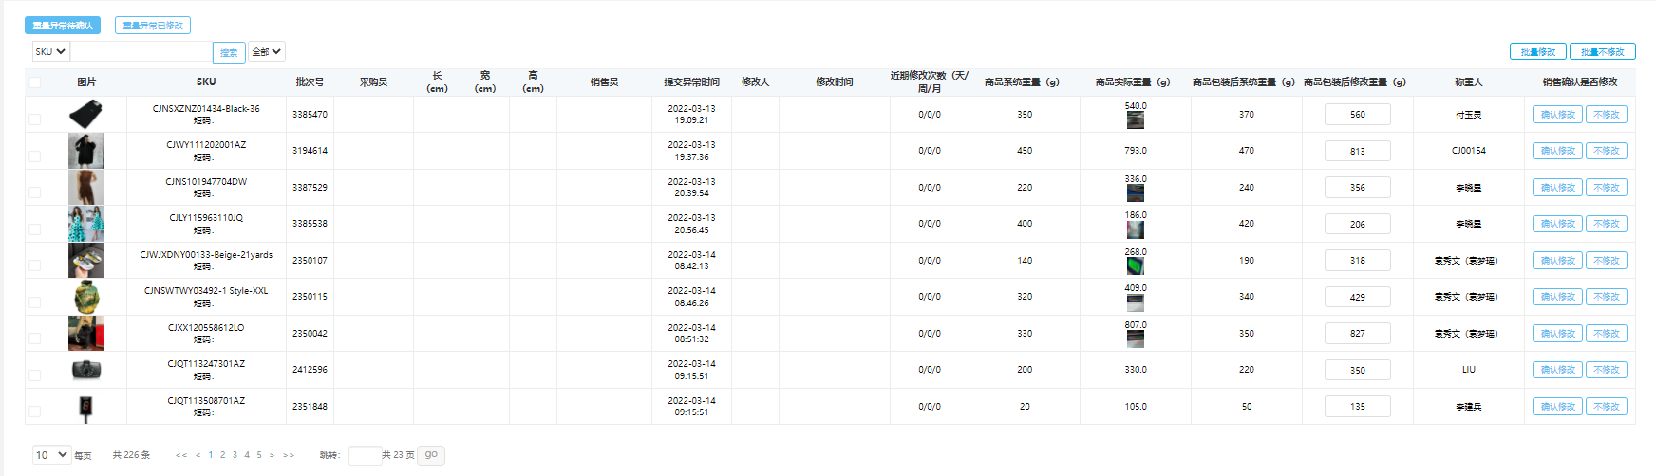Check the row for batch 2351848
This screenshot has width=1656, height=476.
click(x=35, y=412)
